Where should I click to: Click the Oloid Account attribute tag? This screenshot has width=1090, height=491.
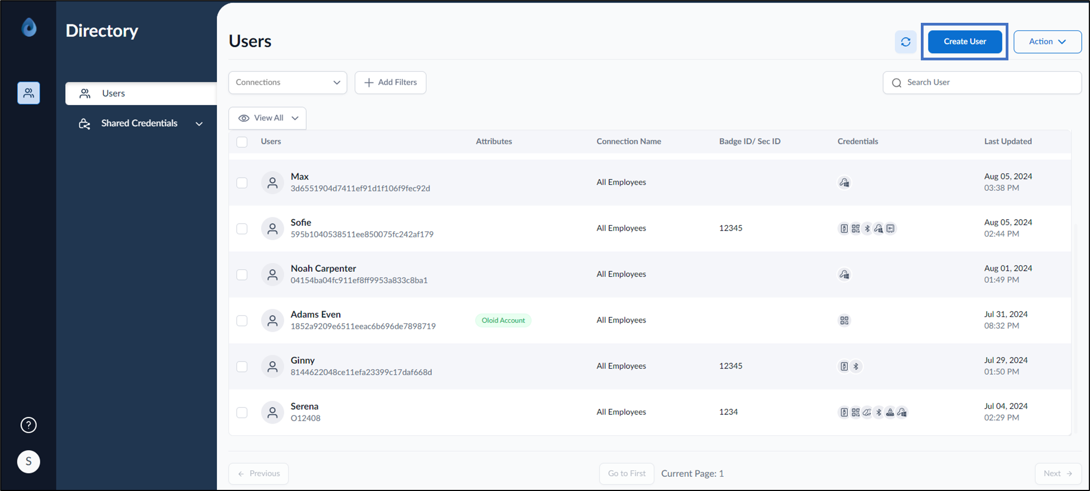[503, 320]
